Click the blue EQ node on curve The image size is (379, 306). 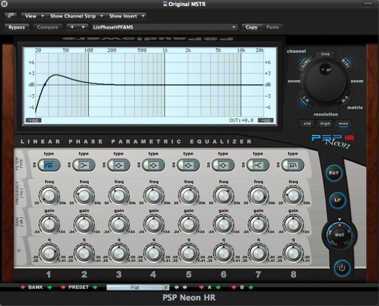pos(45,85)
